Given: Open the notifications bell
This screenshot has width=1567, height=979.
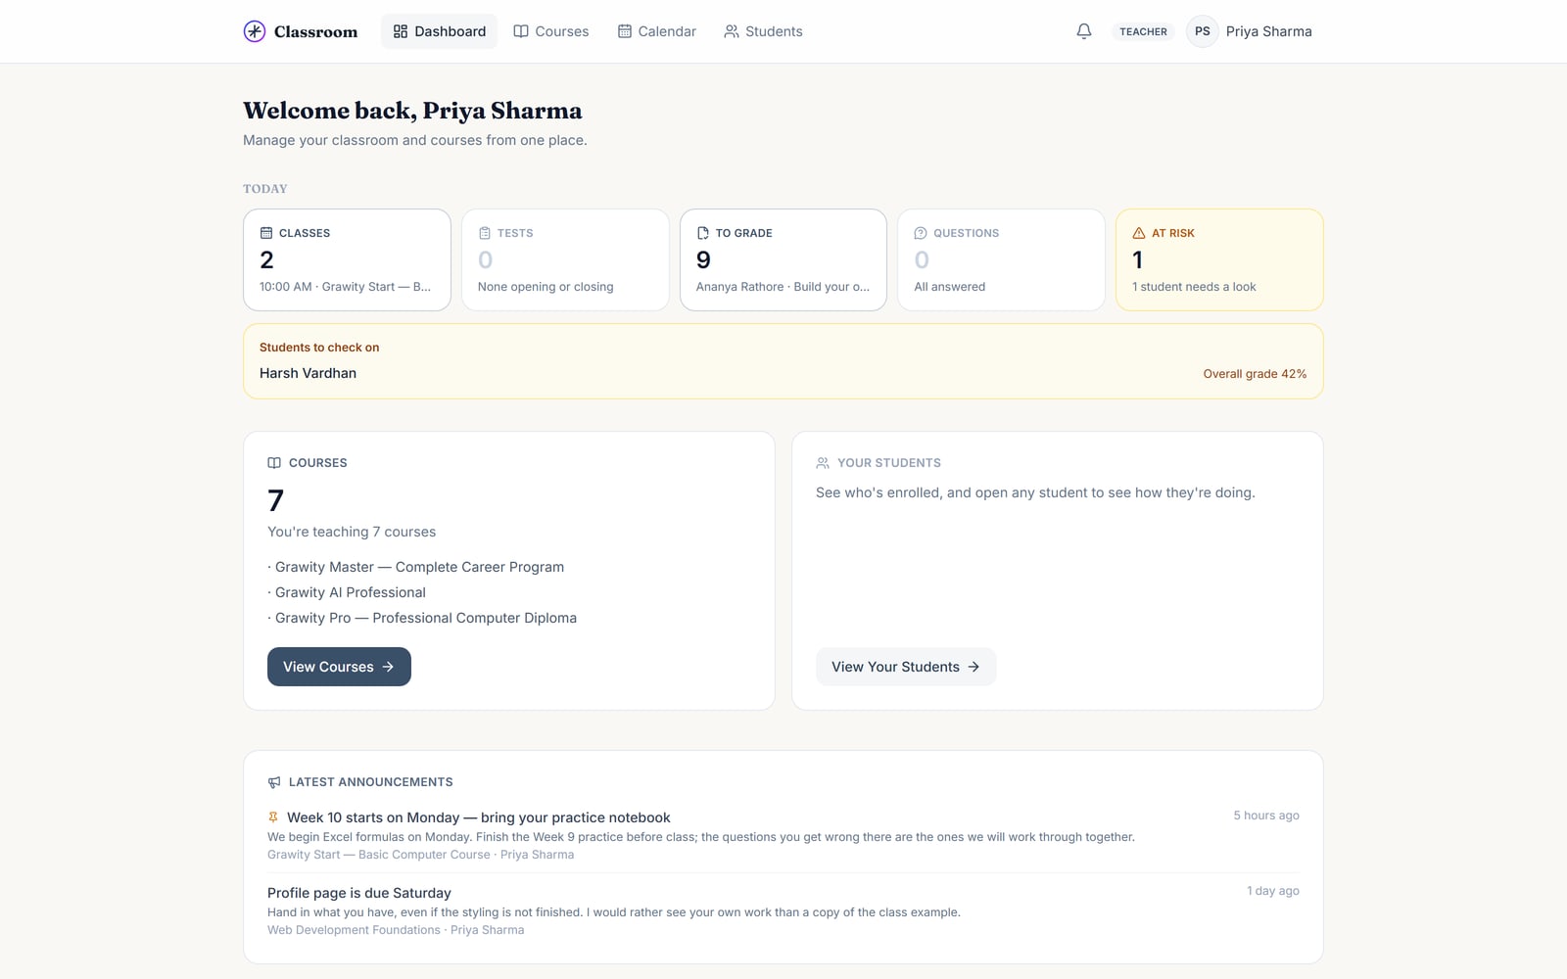Looking at the screenshot, I should 1084,31.
